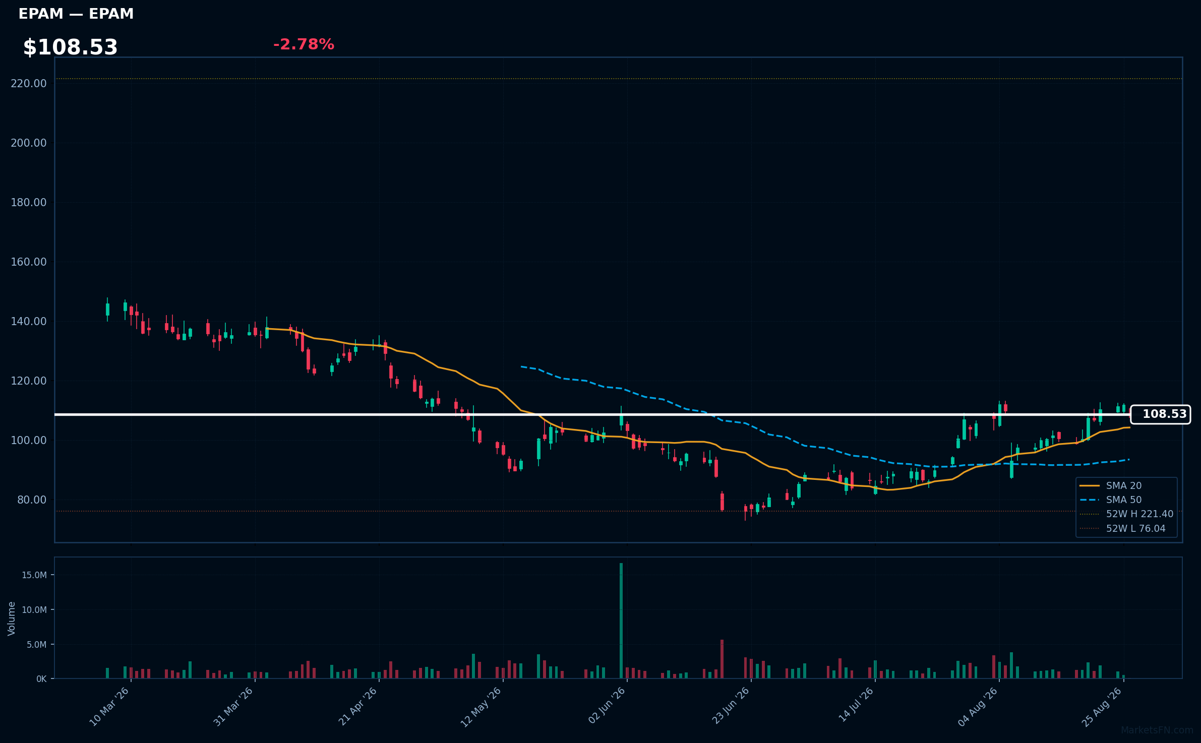Click the 0K volume axis label
This screenshot has height=743, width=1201.
(x=41, y=679)
